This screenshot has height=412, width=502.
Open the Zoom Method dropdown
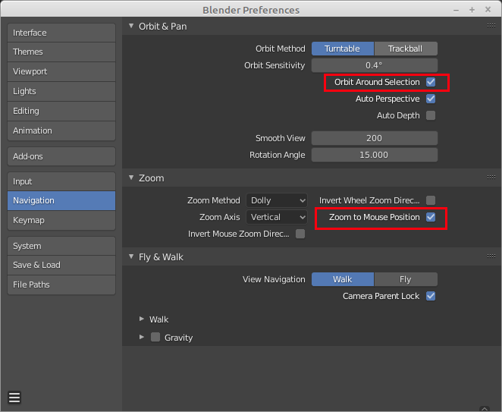pos(277,200)
